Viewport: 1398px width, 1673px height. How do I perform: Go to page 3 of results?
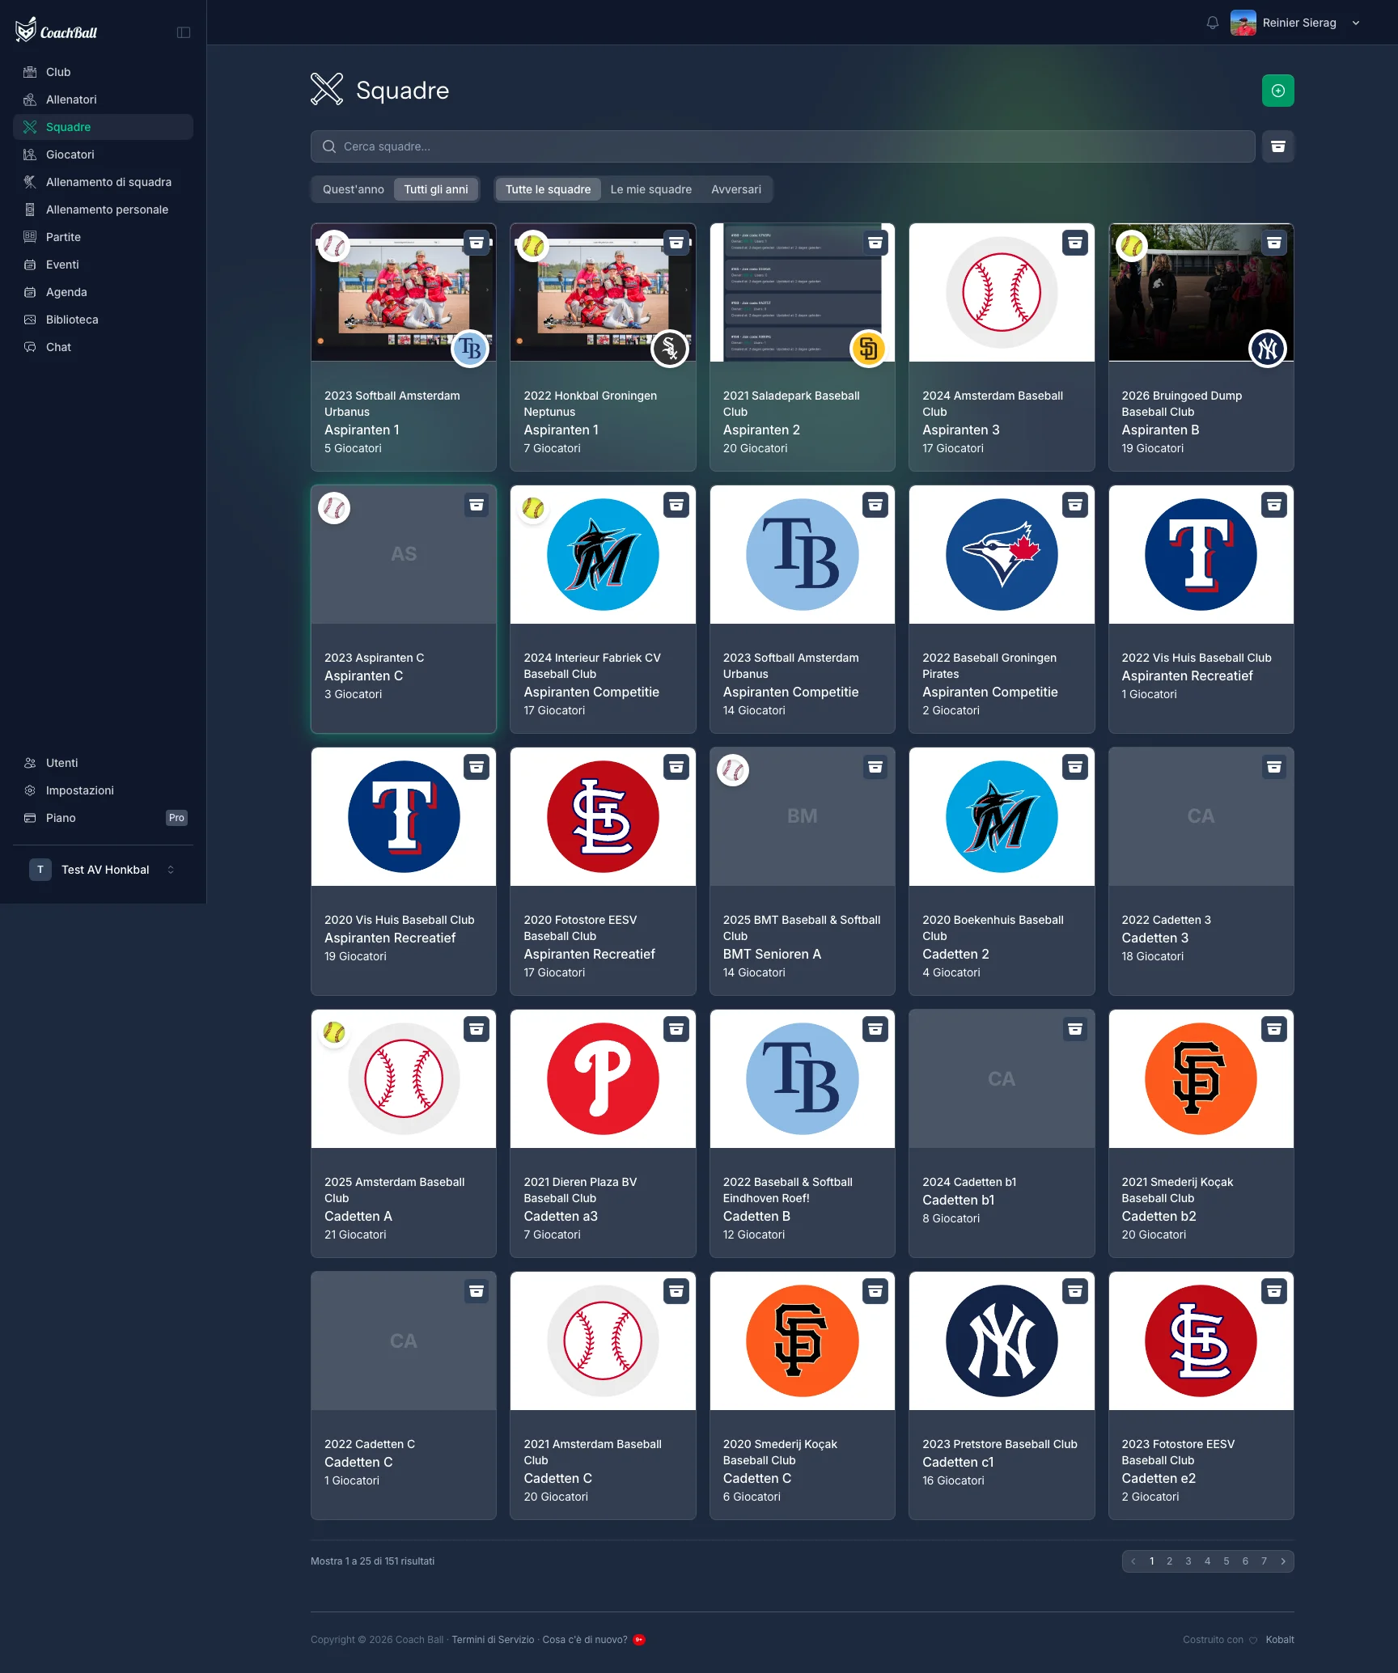1188,1561
